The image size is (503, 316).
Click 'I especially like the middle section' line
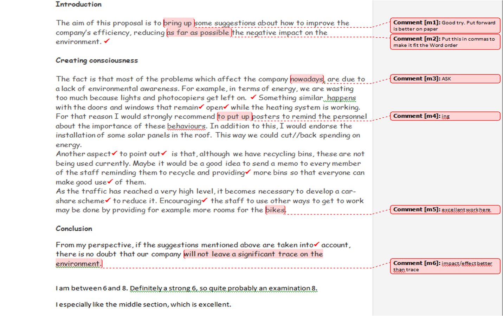(143, 304)
